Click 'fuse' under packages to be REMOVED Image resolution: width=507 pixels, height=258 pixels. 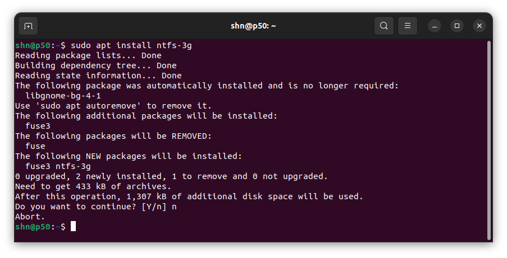click(x=35, y=146)
